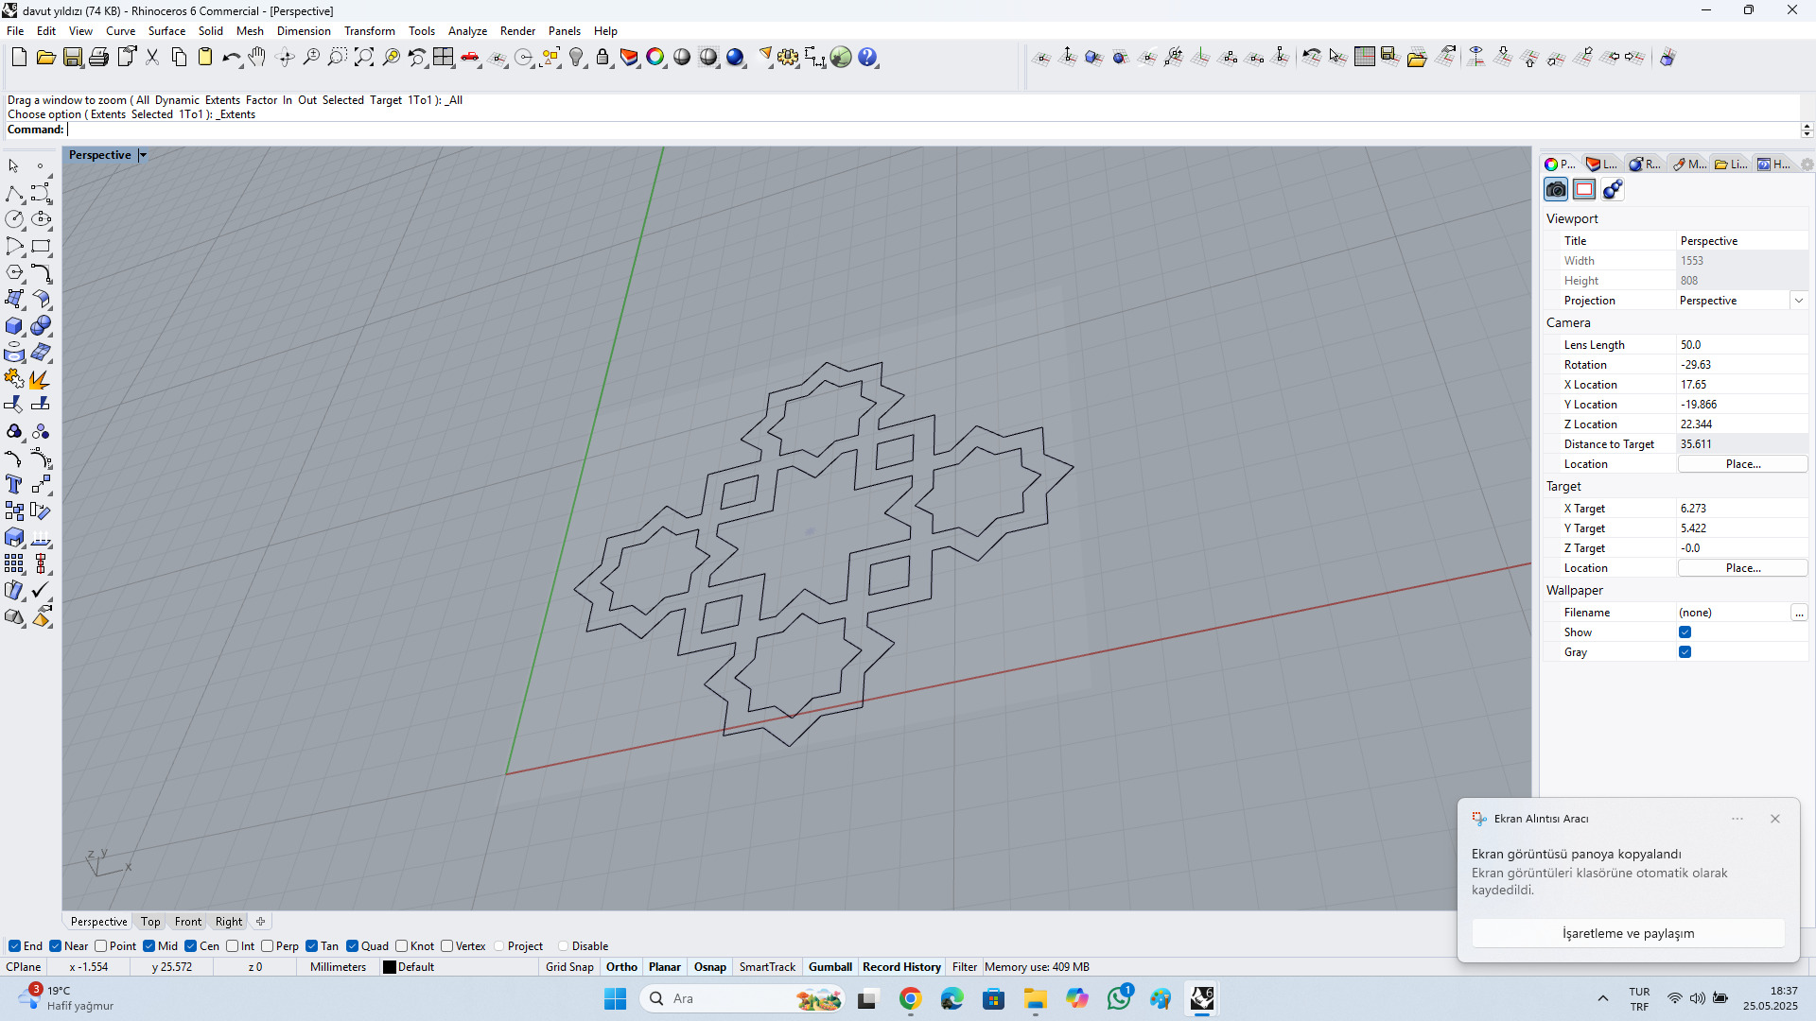Toggle Ortho mode in status bar
Screen dimensions: 1816x1021
tap(621, 967)
